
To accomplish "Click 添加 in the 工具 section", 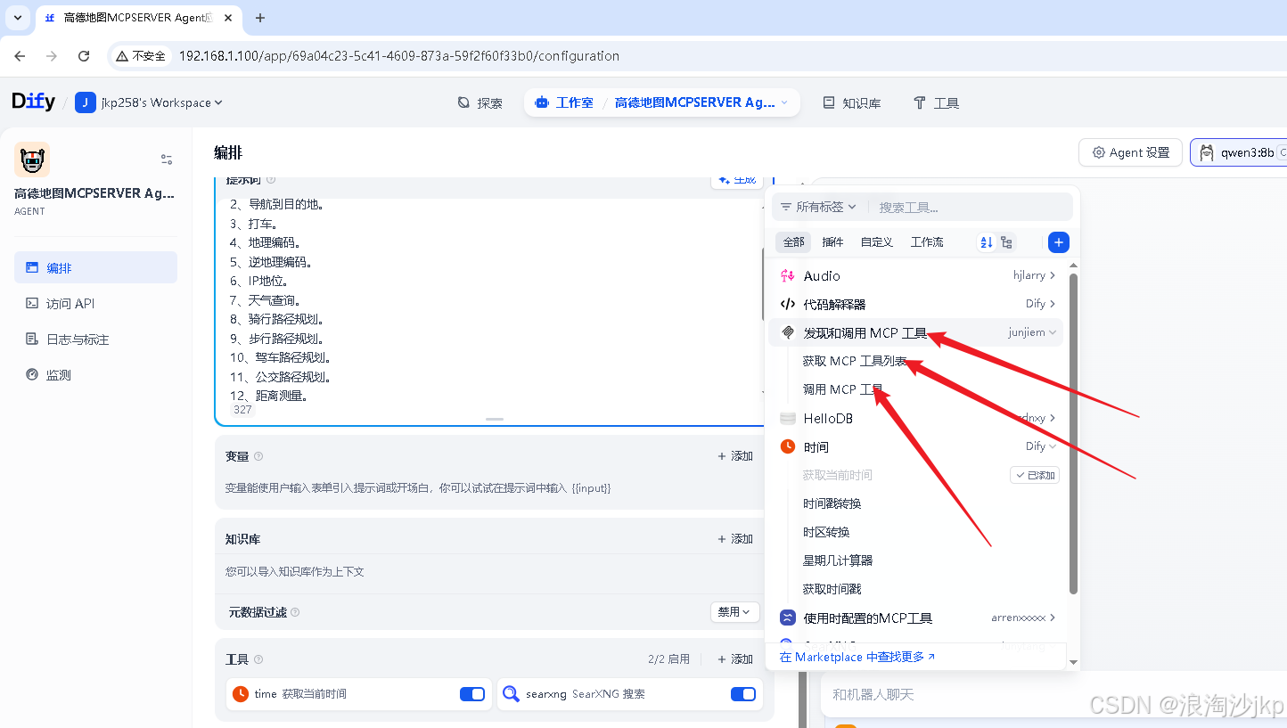I will 735,659.
